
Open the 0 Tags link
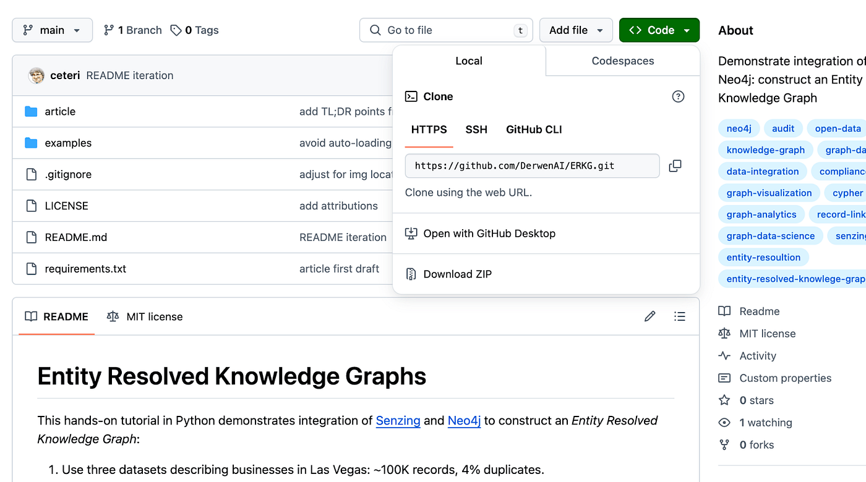pyautogui.click(x=195, y=30)
